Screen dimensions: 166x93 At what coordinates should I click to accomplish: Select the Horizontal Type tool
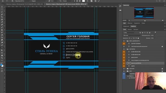[x=2, y=48]
